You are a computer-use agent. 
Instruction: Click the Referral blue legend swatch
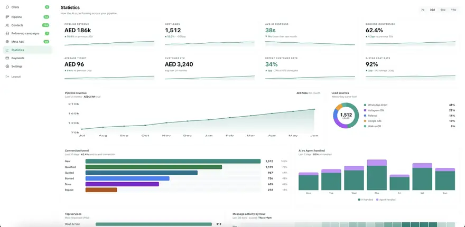[365, 116]
